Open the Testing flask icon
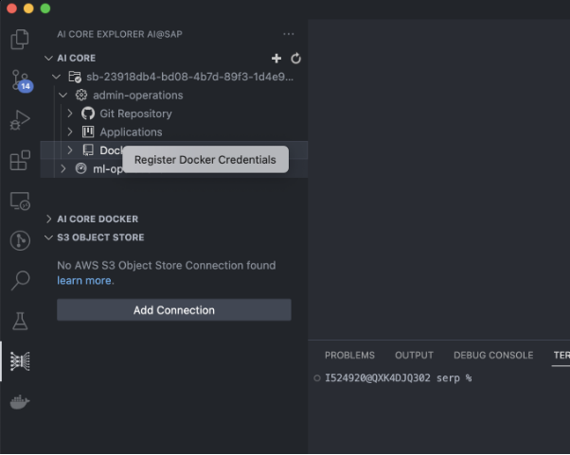570x455 pixels. (x=20, y=321)
